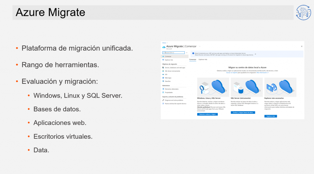Click the info icon in notification banner

(x=193, y=53)
